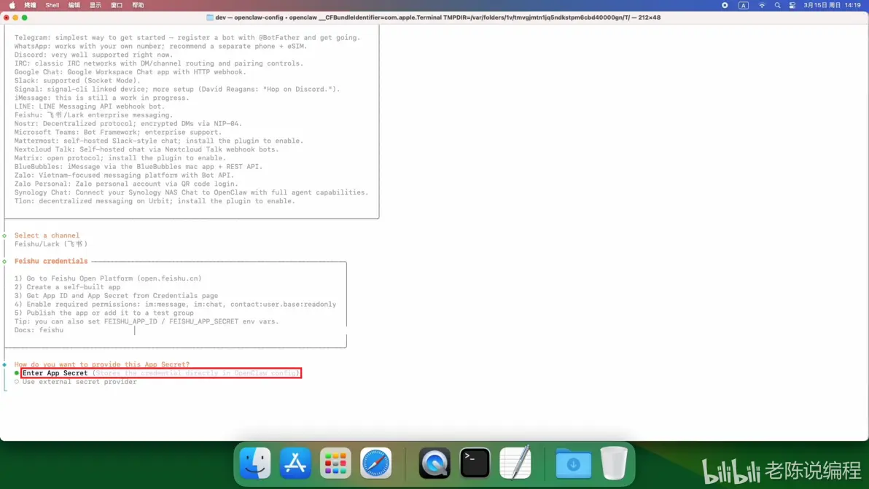Click 'Enable required permissions' step line
This screenshot has height=489, width=869.
pyautogui.click(x=175, y=305)
